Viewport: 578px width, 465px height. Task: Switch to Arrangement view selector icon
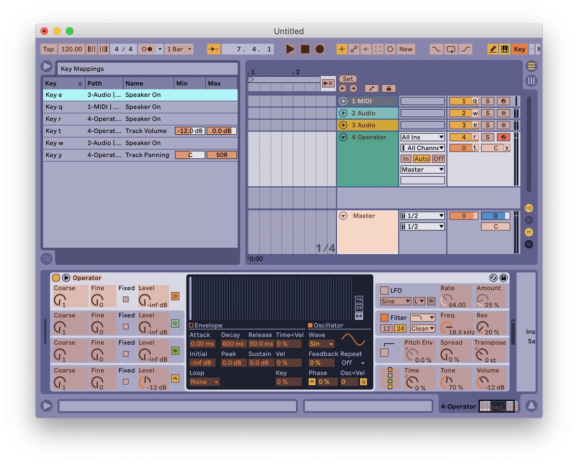click(x=531, y=66)
